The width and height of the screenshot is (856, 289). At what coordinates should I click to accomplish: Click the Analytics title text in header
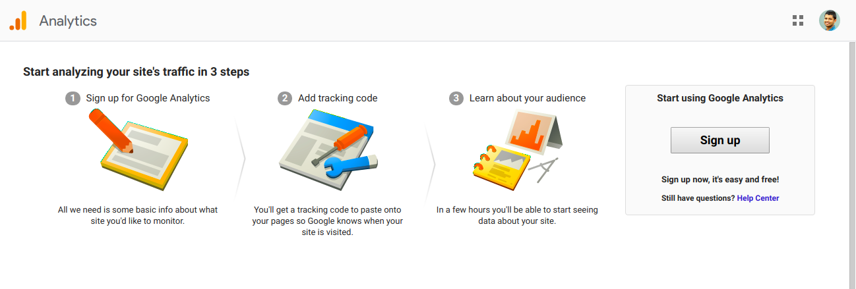point(68,21)
